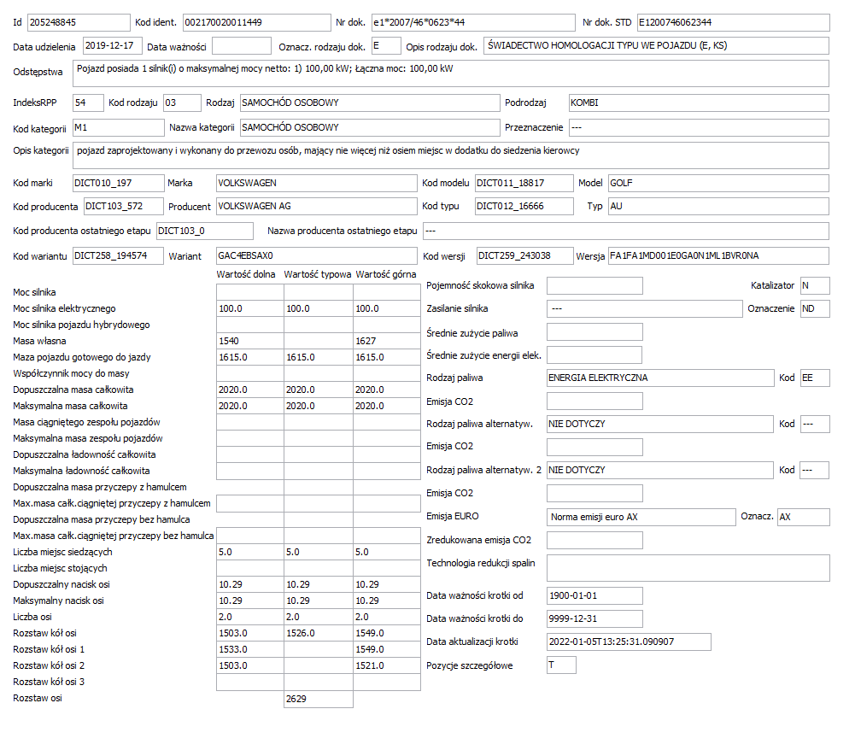Click the Odstępstwa text area
Viewport: 861px width, 750px height.
coord(451,73)
